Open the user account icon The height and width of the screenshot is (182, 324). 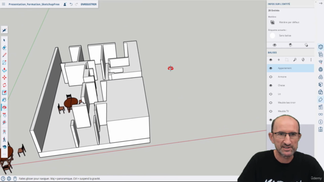click(x=65, y=4)
